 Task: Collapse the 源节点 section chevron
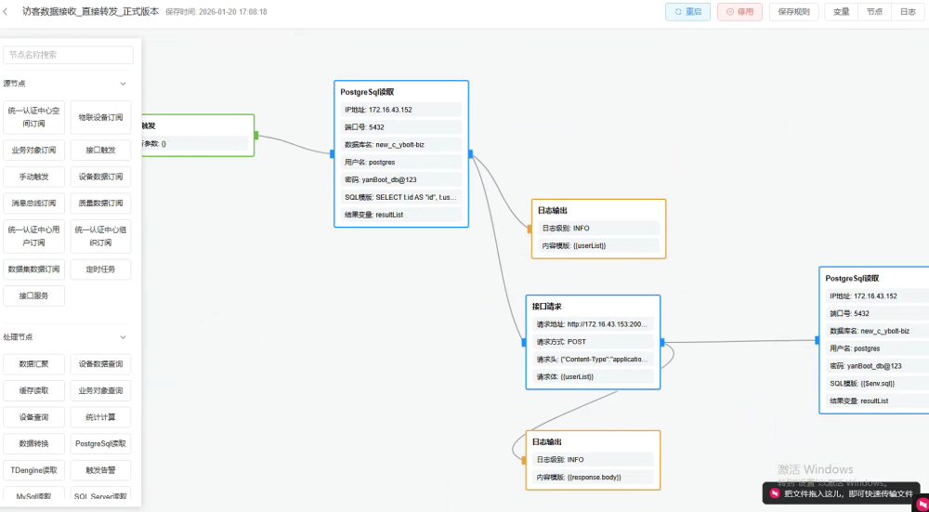coord(123,84)
